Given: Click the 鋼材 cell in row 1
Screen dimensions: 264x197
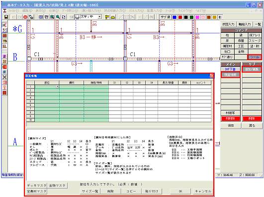Looking at the screenshot, I should point(72,87).
